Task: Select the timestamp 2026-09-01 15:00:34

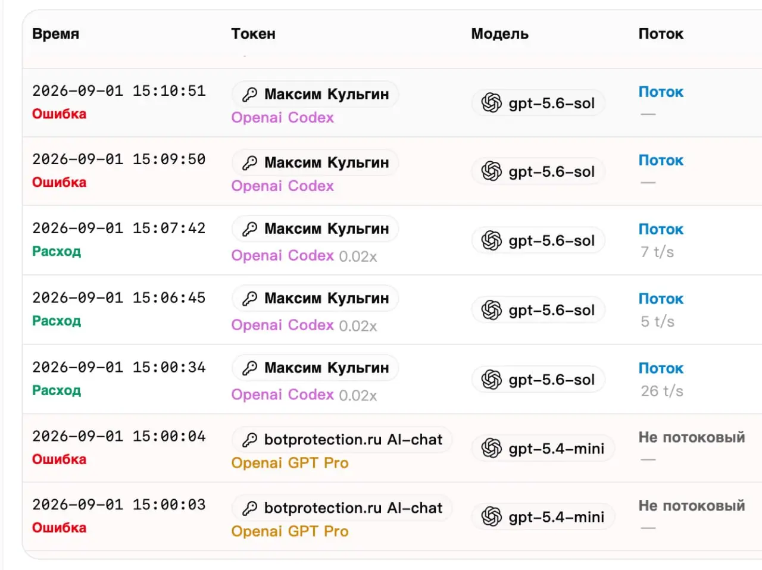Action: [119, 368]
